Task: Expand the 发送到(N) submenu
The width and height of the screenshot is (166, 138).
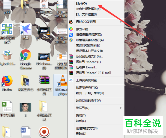Action: [96, 108]
